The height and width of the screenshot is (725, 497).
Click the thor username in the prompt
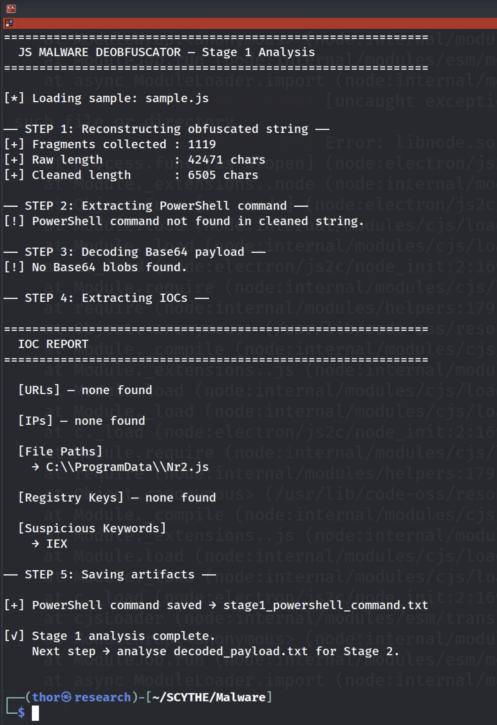(46, 697)
